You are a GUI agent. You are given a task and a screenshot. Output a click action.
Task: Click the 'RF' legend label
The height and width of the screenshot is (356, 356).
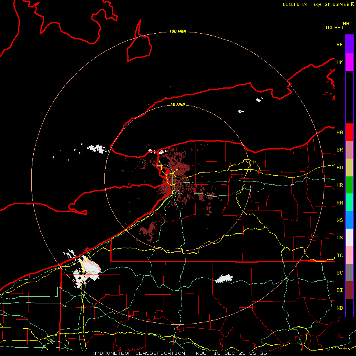(x=339, y=44)
